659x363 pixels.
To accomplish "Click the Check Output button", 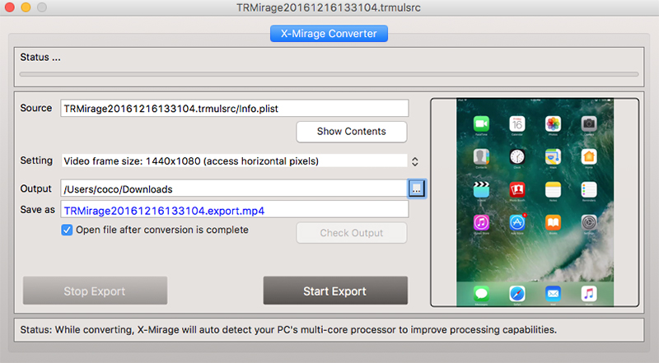I will (x=352, y=233).
